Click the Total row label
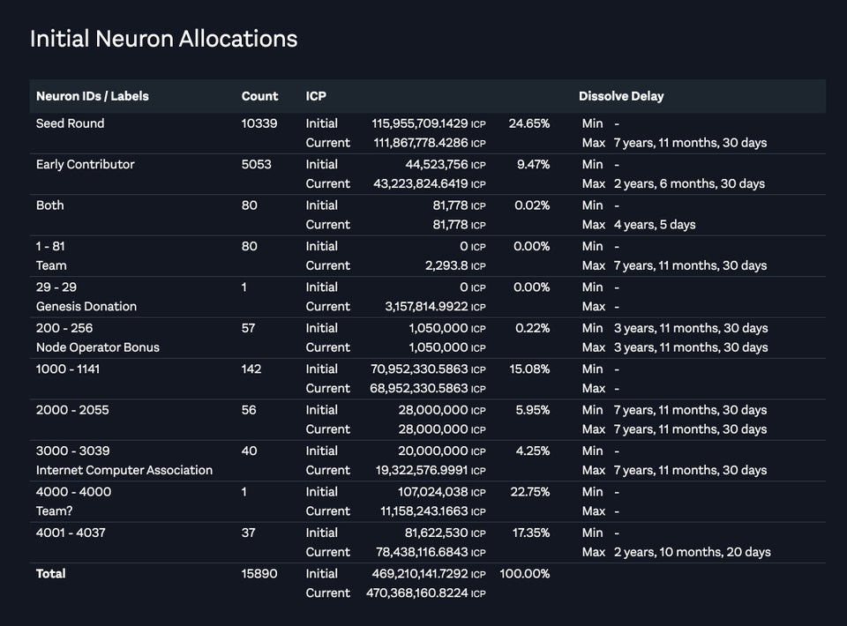Screen dimensions: 847x626 (x=51, y=574)
